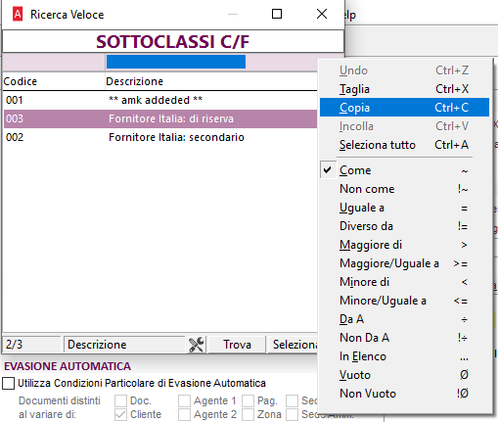
Task: Choose Incolla from the context menu
Action: point(404,126)
